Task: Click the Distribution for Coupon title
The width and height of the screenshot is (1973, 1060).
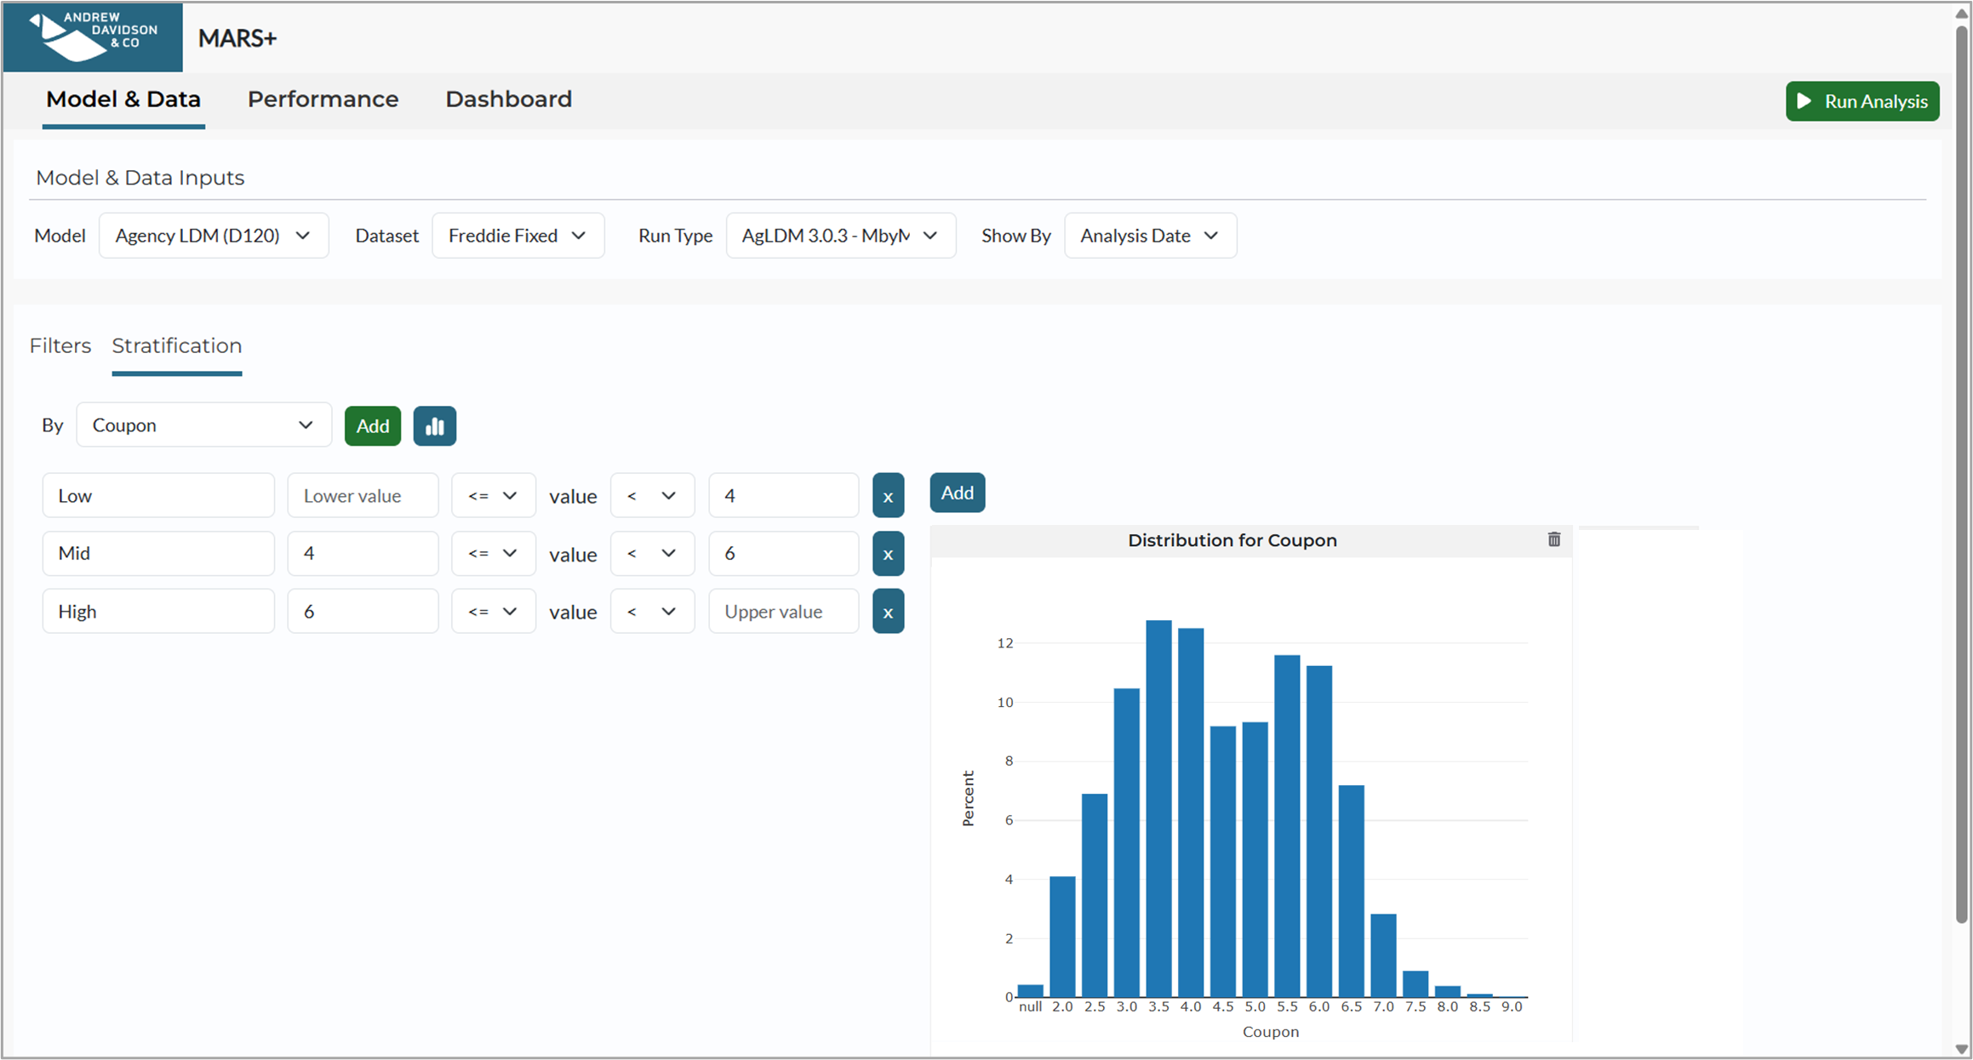Action: click(x=1232, y=540)
